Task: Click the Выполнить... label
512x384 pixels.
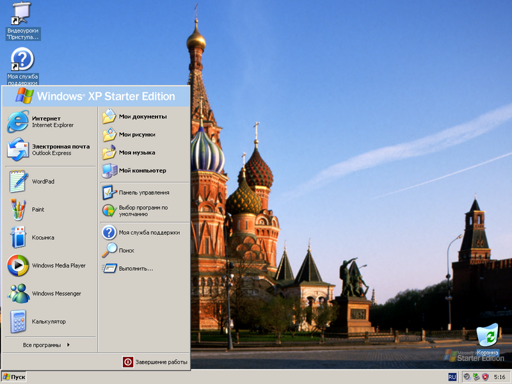Action: pyautogui.click(x=136, y=269)
